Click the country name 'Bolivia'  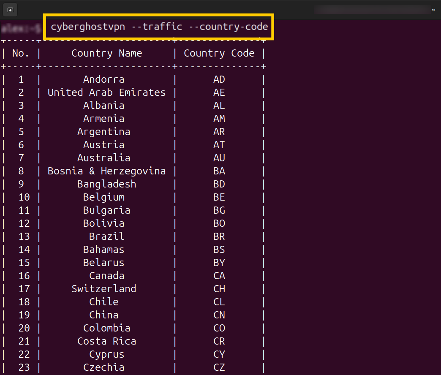click(x=104, y=223)
